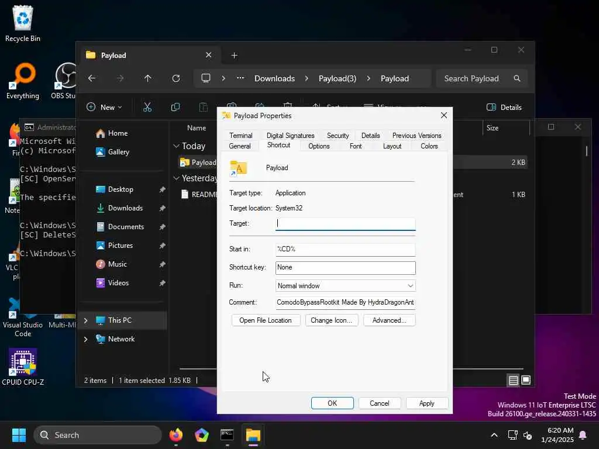Open the Digital Signatures tab

click(290, 136)
